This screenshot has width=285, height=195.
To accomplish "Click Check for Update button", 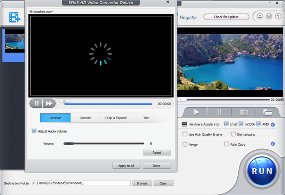I will pyautogui.click(x=226, y=17).
